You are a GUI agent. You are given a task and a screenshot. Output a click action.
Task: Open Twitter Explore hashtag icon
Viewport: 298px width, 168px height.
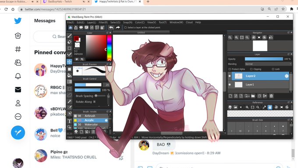[x=18, y=49]
